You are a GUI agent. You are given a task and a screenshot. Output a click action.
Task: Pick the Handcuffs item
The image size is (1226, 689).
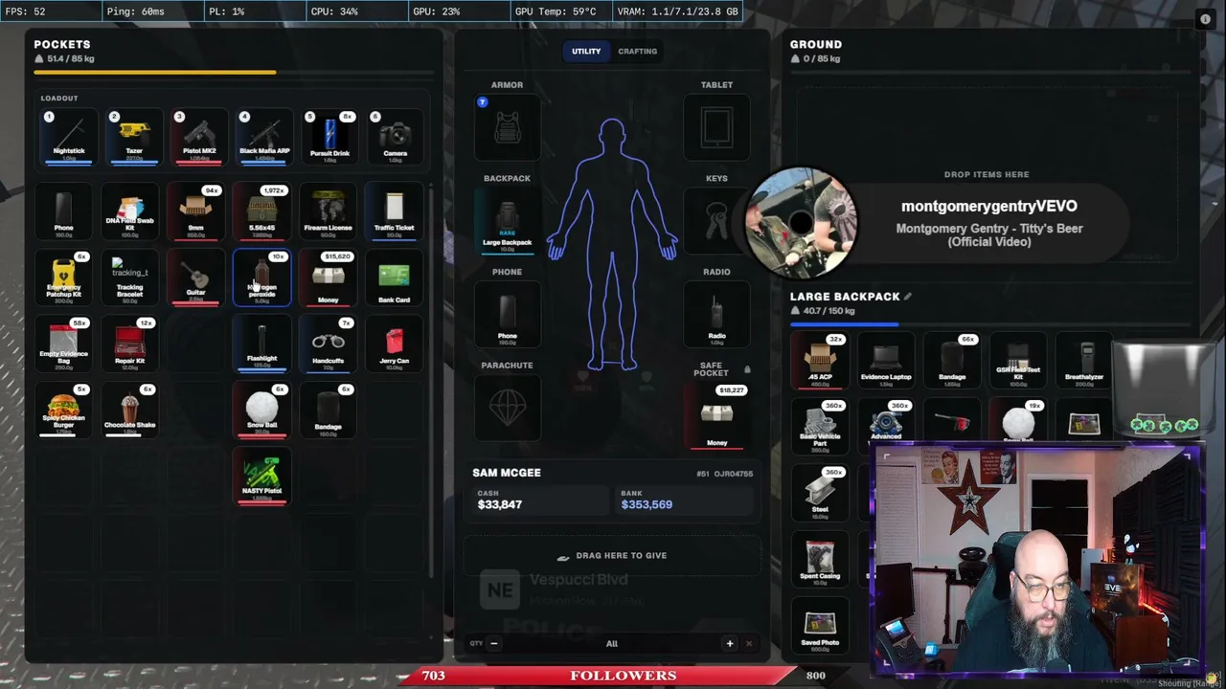(x=328, y=344)
